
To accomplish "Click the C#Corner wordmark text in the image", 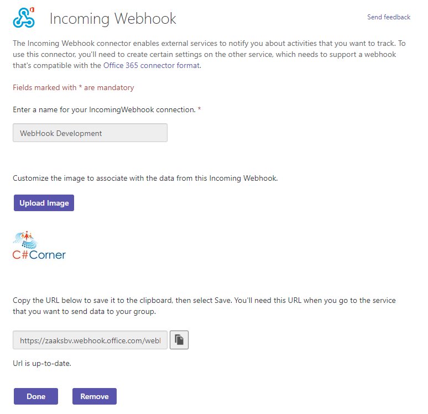I will (39, 255).
